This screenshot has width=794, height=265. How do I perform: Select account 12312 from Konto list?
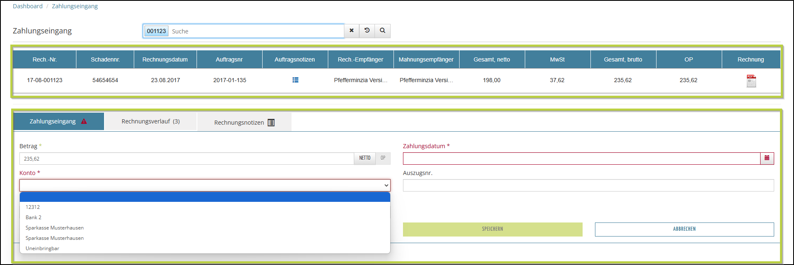click(x=33, y=207)
